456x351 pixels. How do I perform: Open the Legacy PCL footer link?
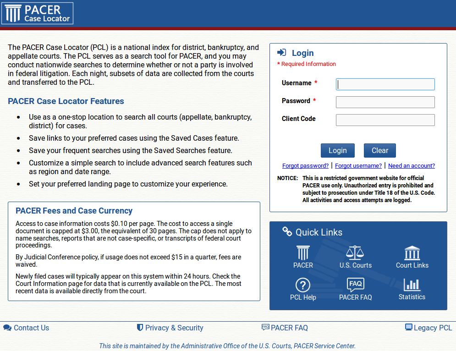[433, 328]
